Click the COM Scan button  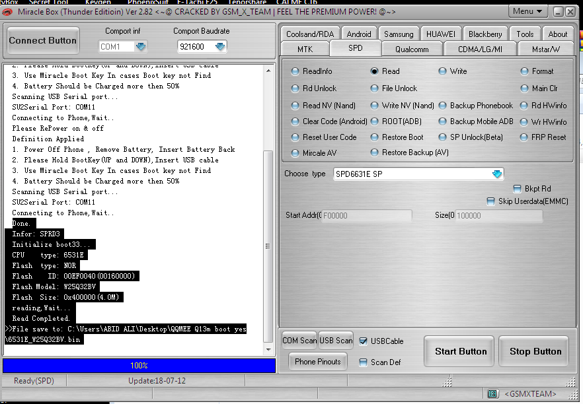pos(299,341)
